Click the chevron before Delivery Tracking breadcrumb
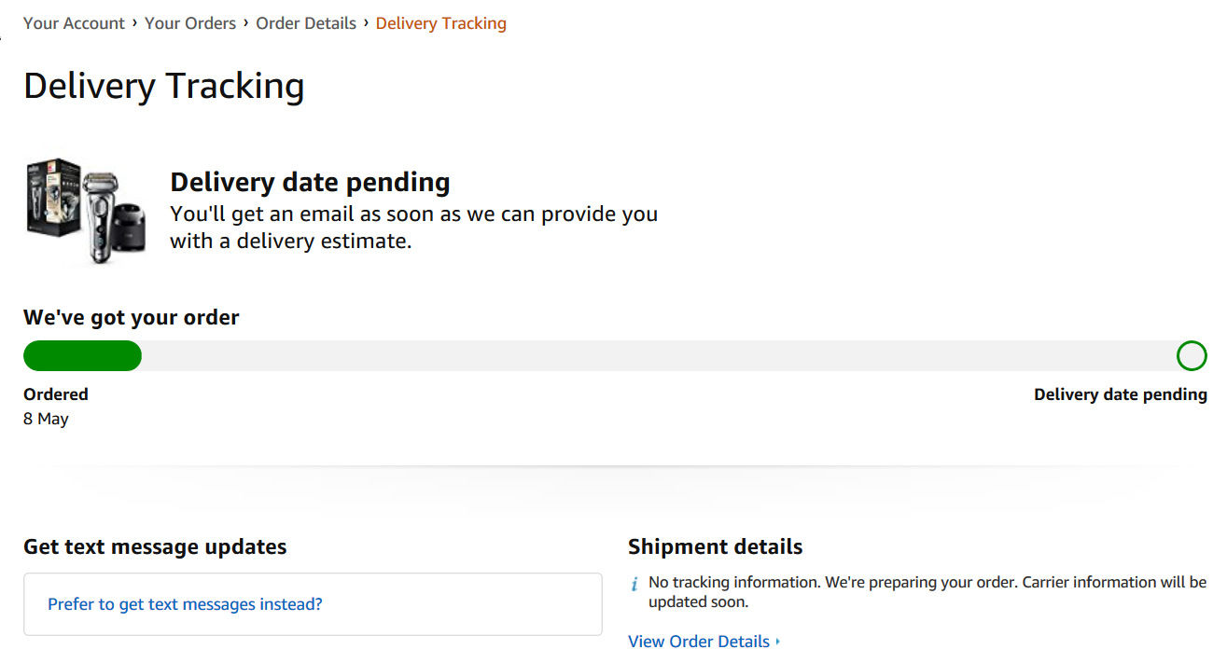This screenshot has height=663, width=1227. pos(366,22)
